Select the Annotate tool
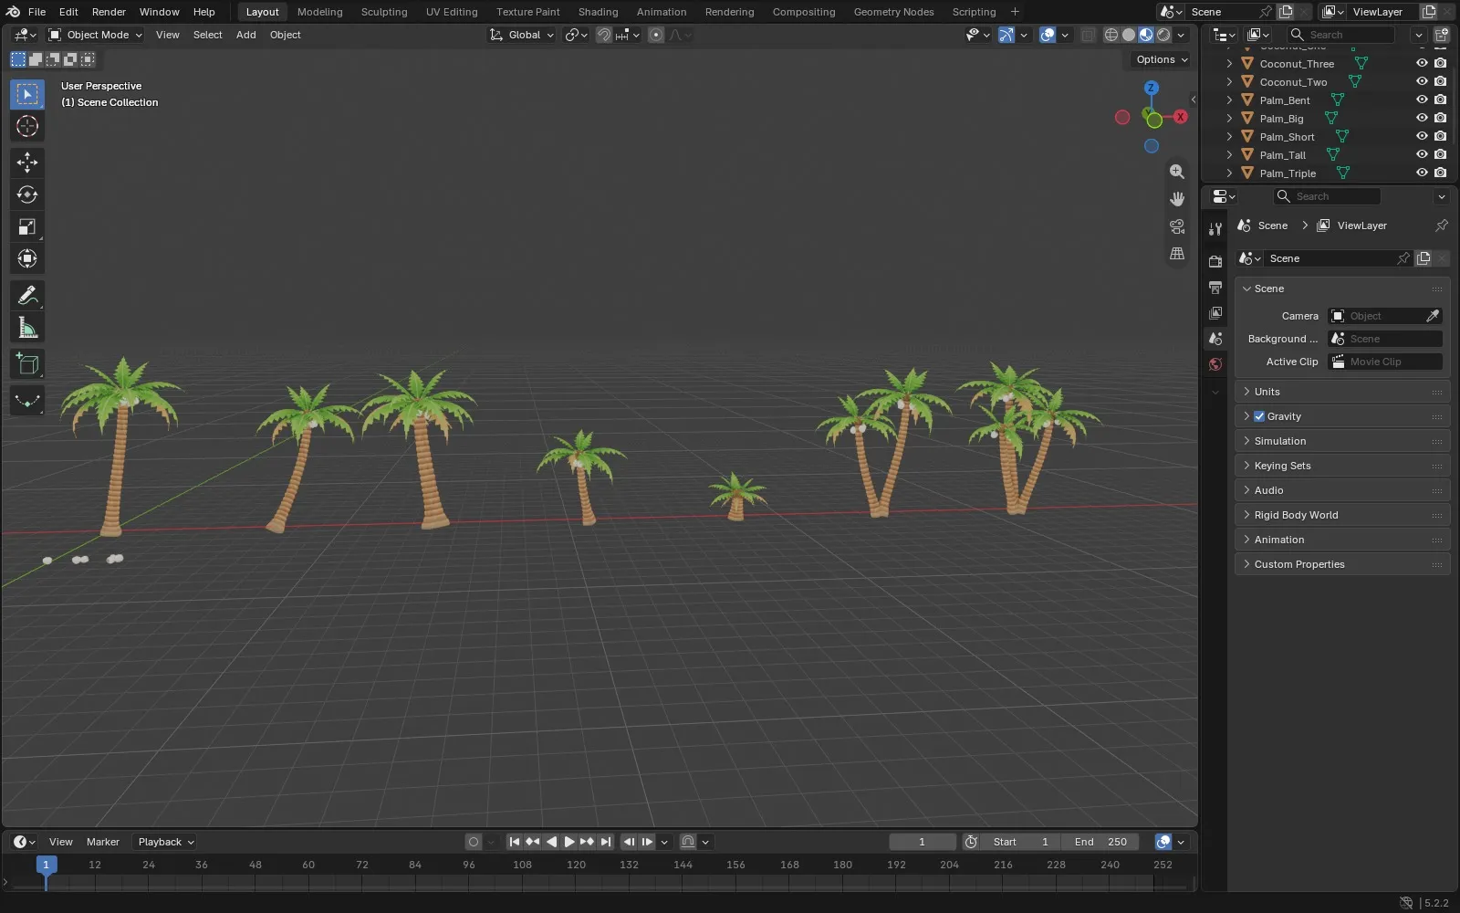The image size is (1460, 913). 27,296
